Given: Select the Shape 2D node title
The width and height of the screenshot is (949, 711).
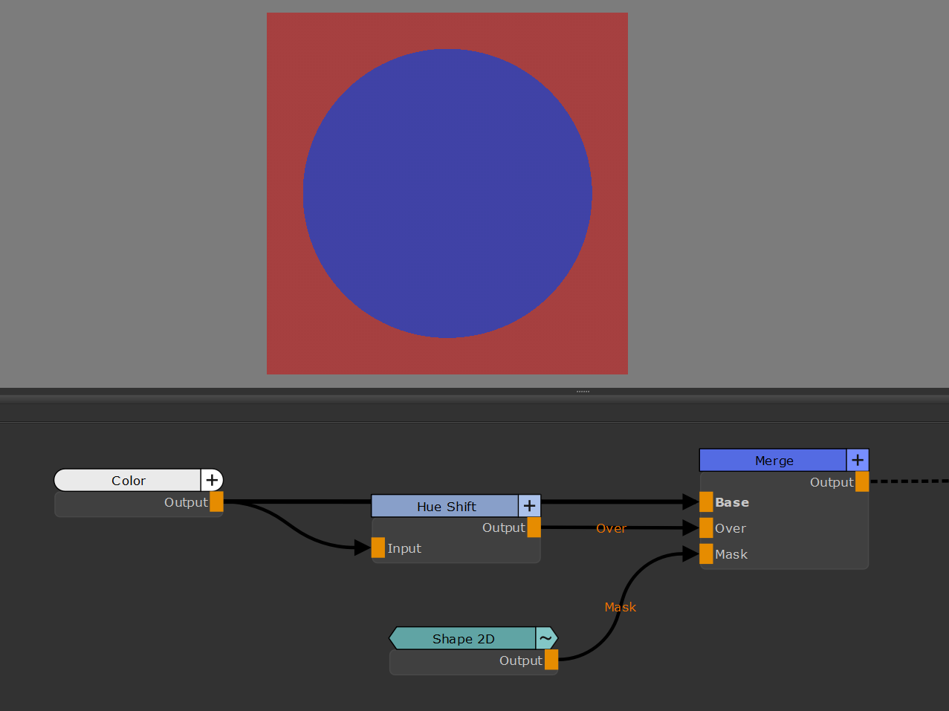Looking at the screenshot, I should pyautogui.click(x=463, y=639).
